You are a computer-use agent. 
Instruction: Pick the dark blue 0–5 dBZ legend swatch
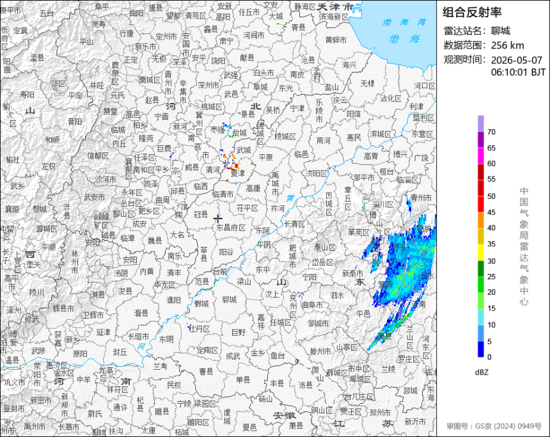point(480,349)
